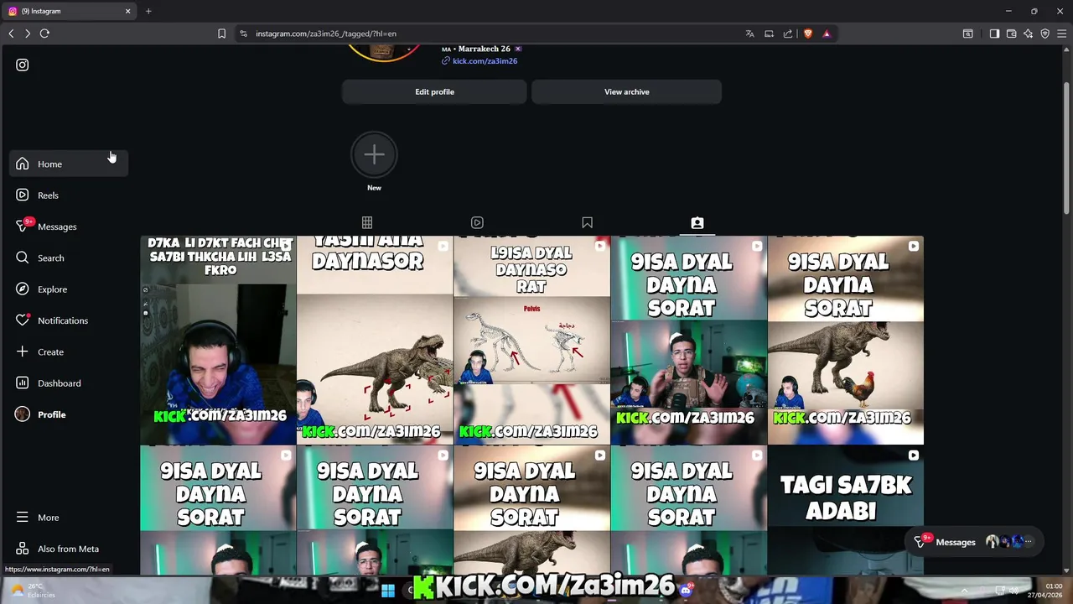Toggle the browser sidebar panel
Viewport: 1073px width, 604px height.
994,34
